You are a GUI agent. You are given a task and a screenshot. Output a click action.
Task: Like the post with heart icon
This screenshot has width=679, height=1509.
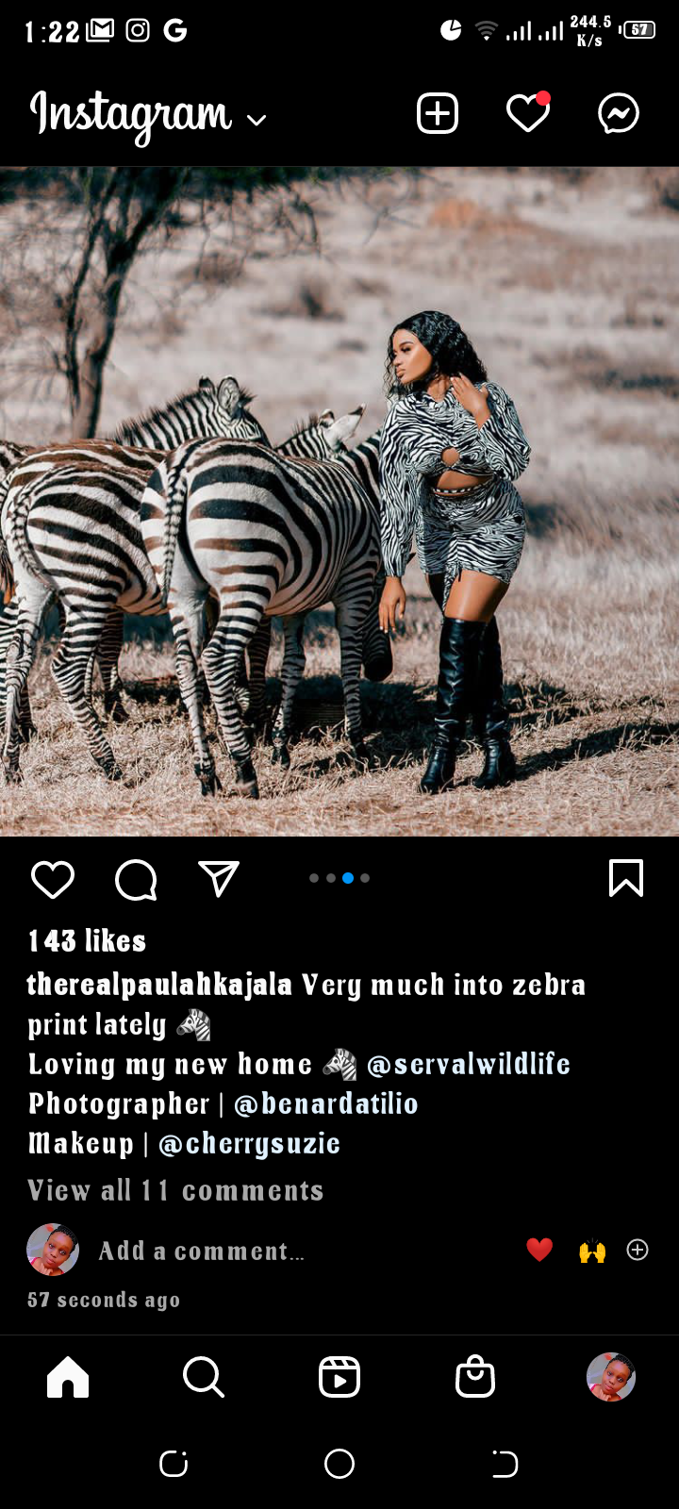[53, 879]
